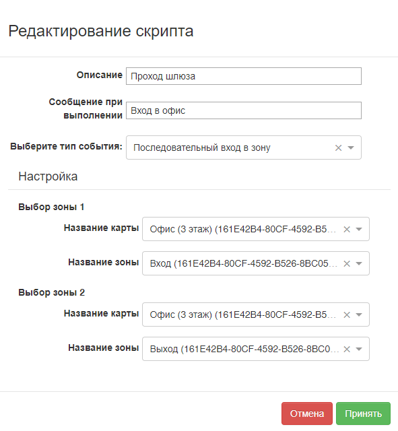Clear the selected event type with X
The height and width of the screenshot is (431, 398).
point(338,148)
